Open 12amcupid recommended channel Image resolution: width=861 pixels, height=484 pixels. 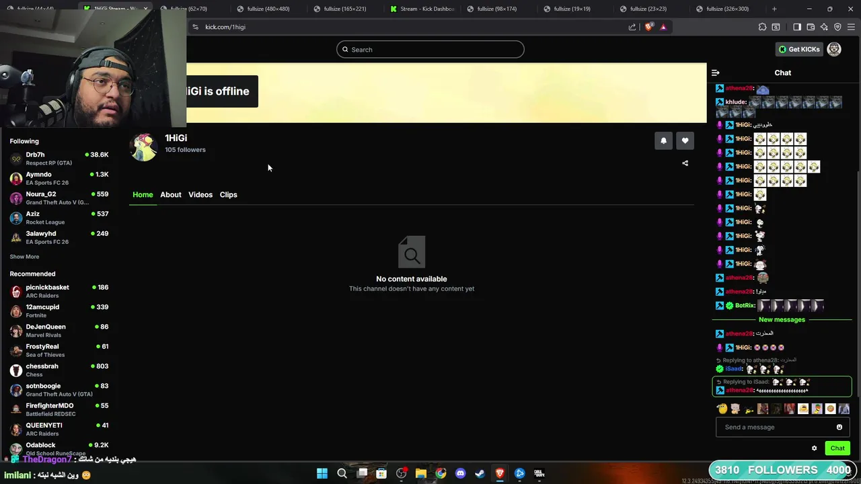pyautogui.click(x=59, y=311)
